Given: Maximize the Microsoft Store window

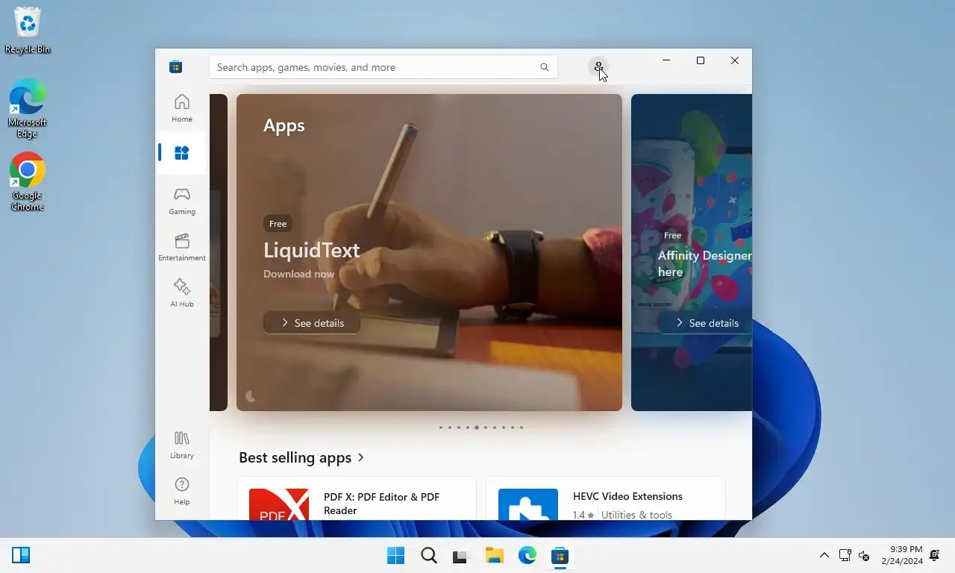Looking at the screenshot, I should pos(701,60).
